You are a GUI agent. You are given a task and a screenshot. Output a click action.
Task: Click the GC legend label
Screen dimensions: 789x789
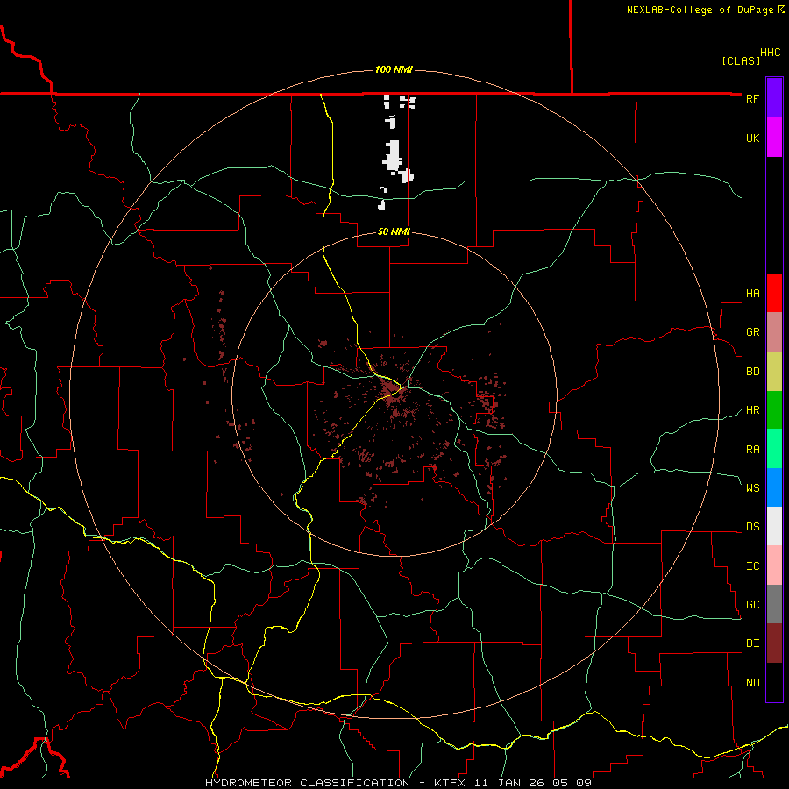click(752, 604)
